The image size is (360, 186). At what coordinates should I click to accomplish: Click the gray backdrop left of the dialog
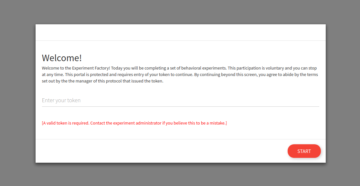(18, 93)
